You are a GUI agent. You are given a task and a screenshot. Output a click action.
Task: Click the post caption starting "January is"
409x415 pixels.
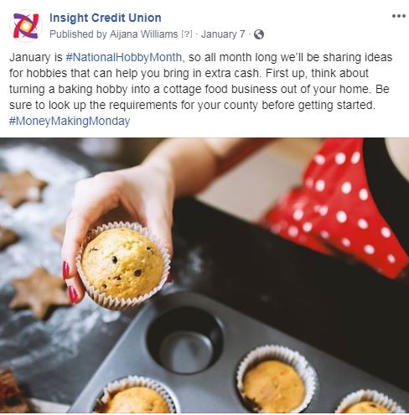tap(201, 89)
